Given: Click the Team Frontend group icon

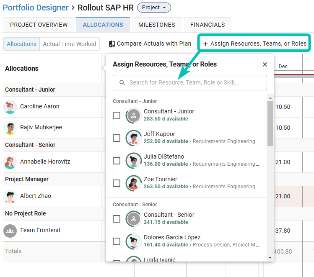Looking at the screenshot, I should [10, 231].
